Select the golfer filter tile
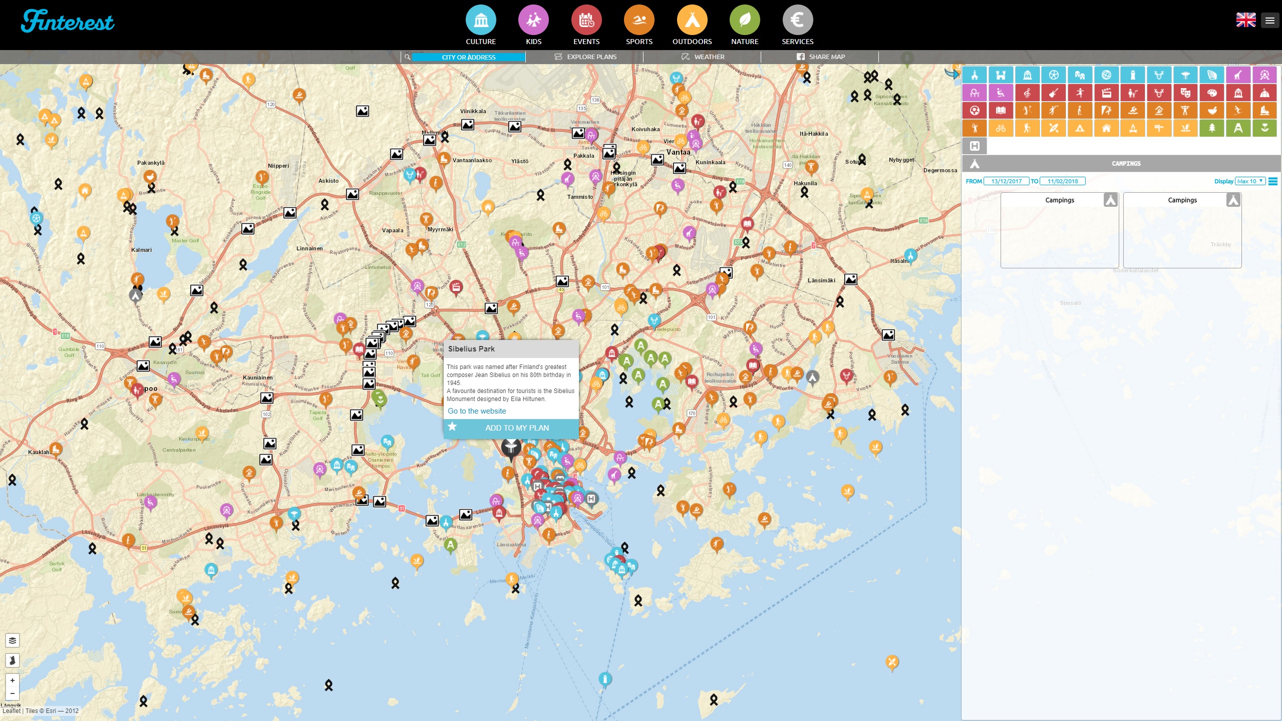 [1027, 110]
